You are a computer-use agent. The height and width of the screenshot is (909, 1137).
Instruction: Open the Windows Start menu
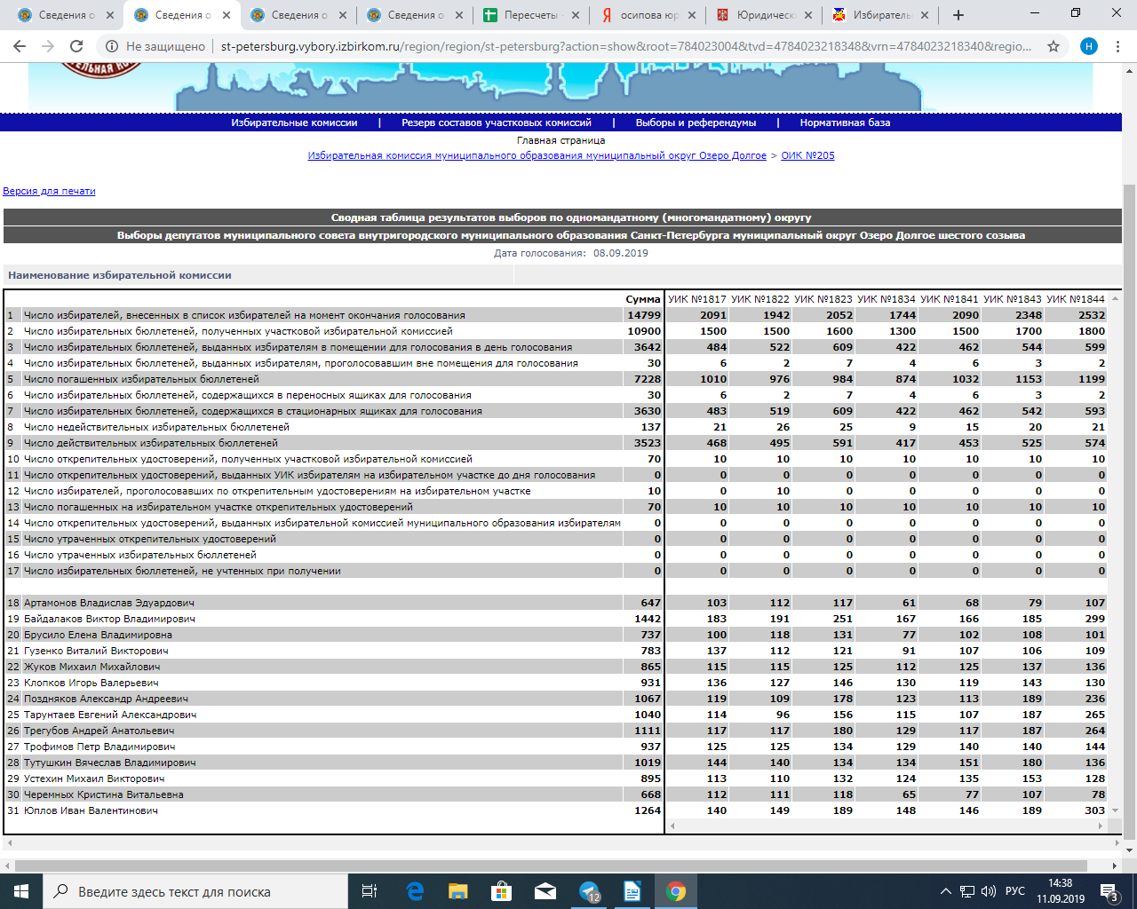point(21,891)
